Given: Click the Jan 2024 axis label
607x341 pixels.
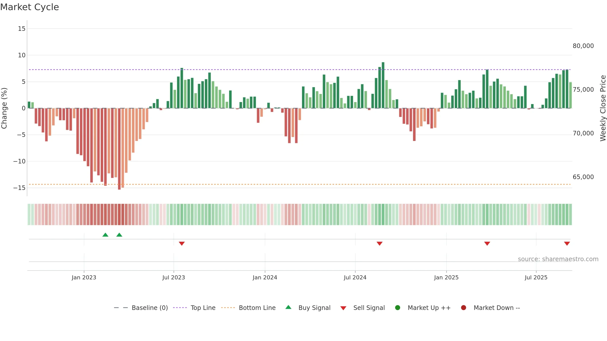Looking at the screenshot, I should pos(265,277).
